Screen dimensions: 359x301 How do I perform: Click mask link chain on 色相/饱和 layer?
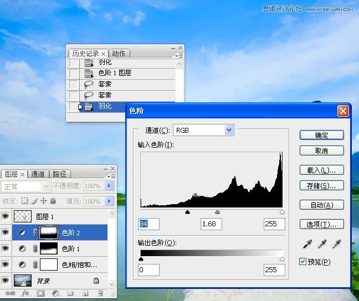[35, 264]
